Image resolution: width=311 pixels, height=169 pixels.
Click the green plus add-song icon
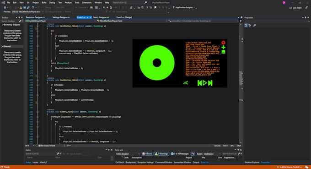[x=223, y=47]
